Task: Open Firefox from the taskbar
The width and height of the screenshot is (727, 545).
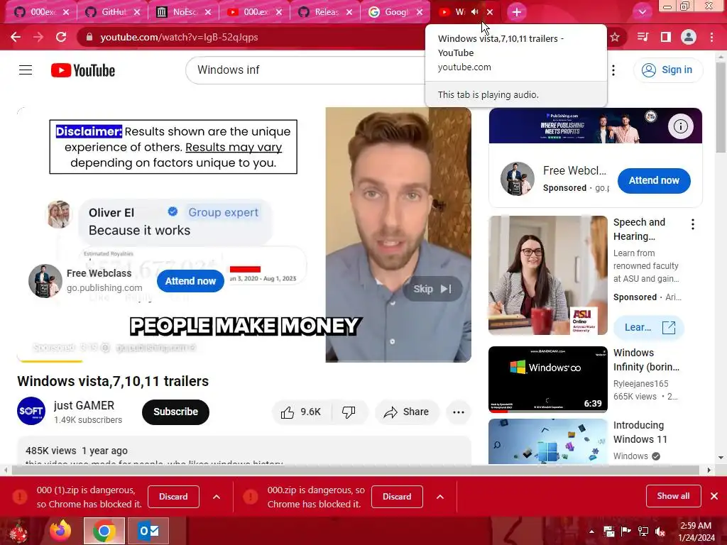Action: tap(61, 531)
